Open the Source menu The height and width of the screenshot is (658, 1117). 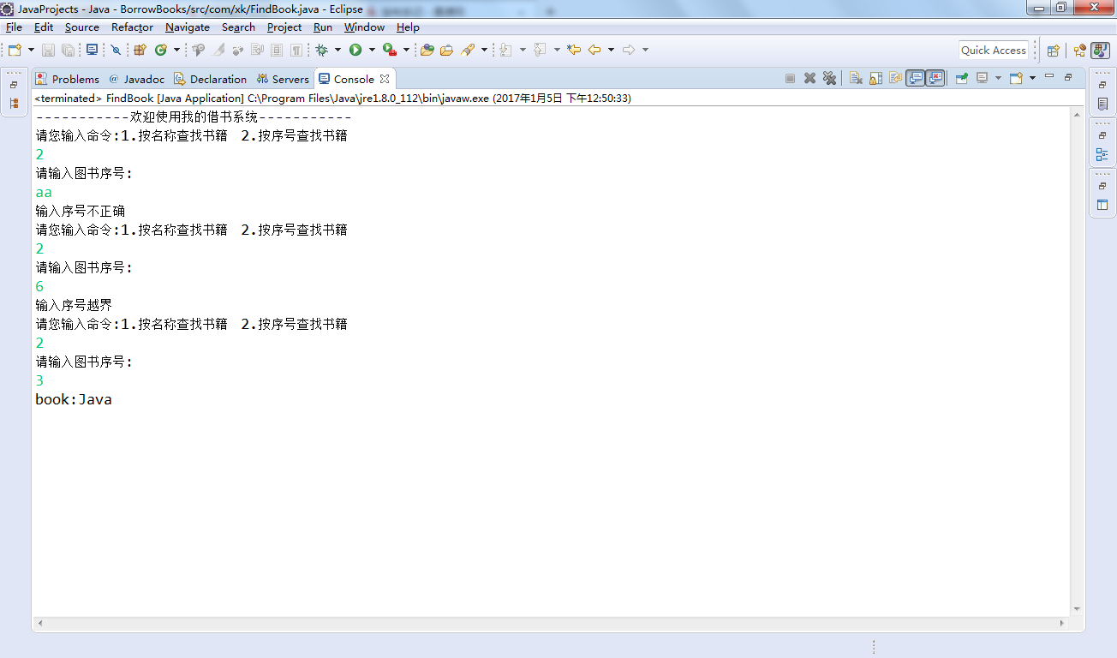(x=82, y=27)
